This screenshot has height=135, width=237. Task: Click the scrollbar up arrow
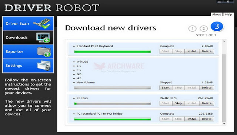coord(224,41)
